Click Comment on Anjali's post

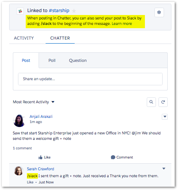point(122,157)
